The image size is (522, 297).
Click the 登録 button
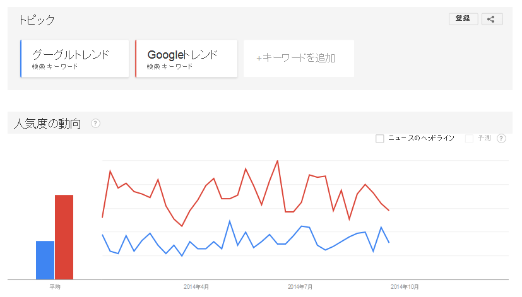463,19
